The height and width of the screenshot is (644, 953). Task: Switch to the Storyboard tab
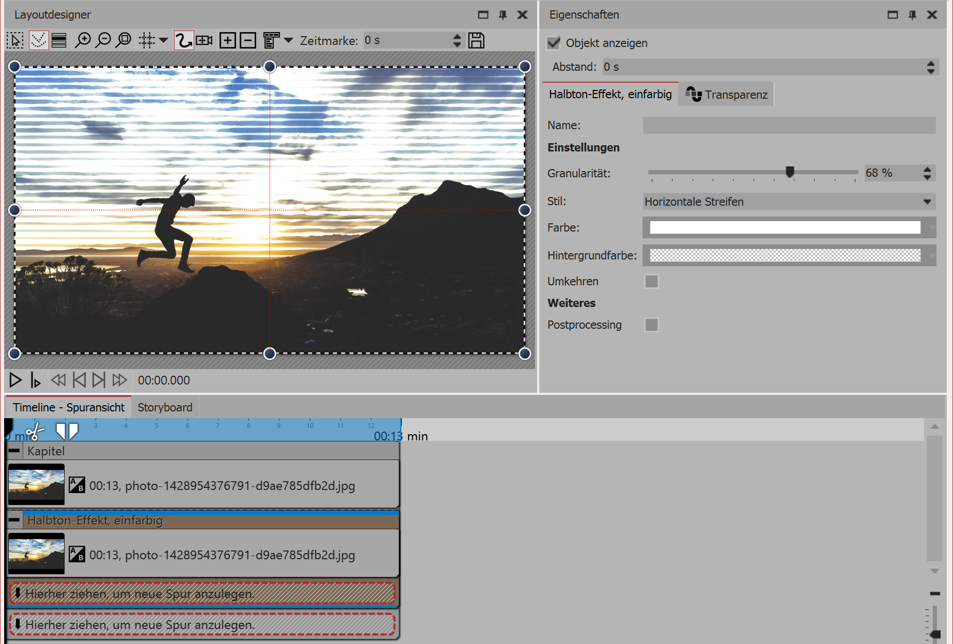(165, 407)
